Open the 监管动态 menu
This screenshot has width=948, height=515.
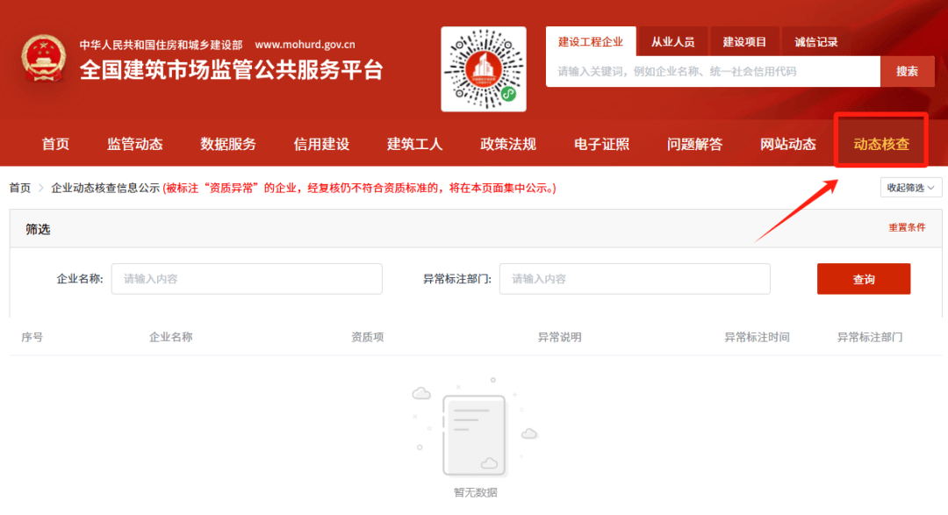(134, 144)
